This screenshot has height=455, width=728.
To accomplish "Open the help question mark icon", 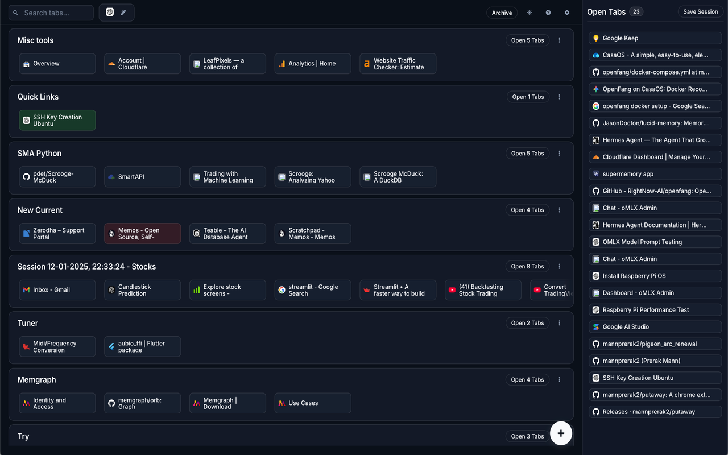I will (x=548, y=13).
